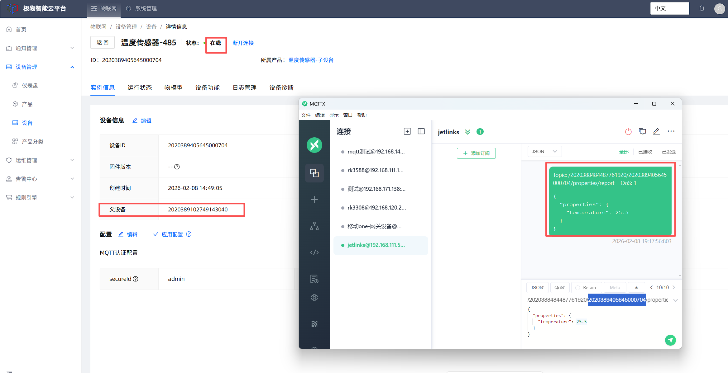Switch to the 运行状态 tab
The width and height of the screenshot is (728, 373).
point(139,87)
